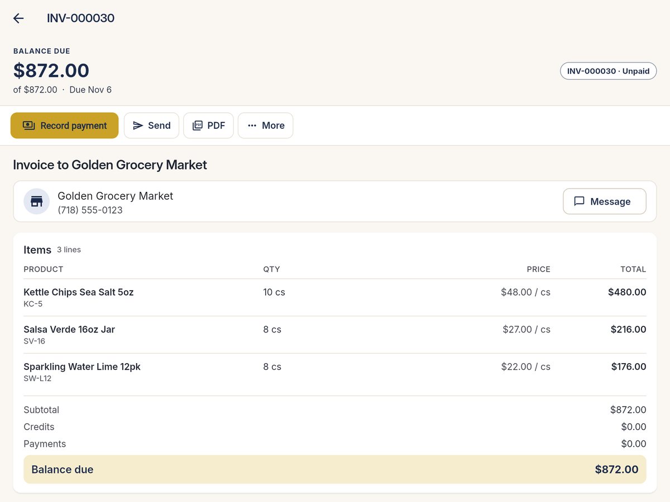Select the Golden Grocery Market customer name
The image size is (670, 502).
point(116,196)
